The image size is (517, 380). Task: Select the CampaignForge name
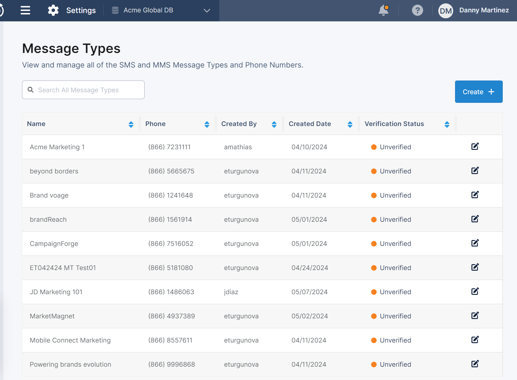tap(54, 244)
